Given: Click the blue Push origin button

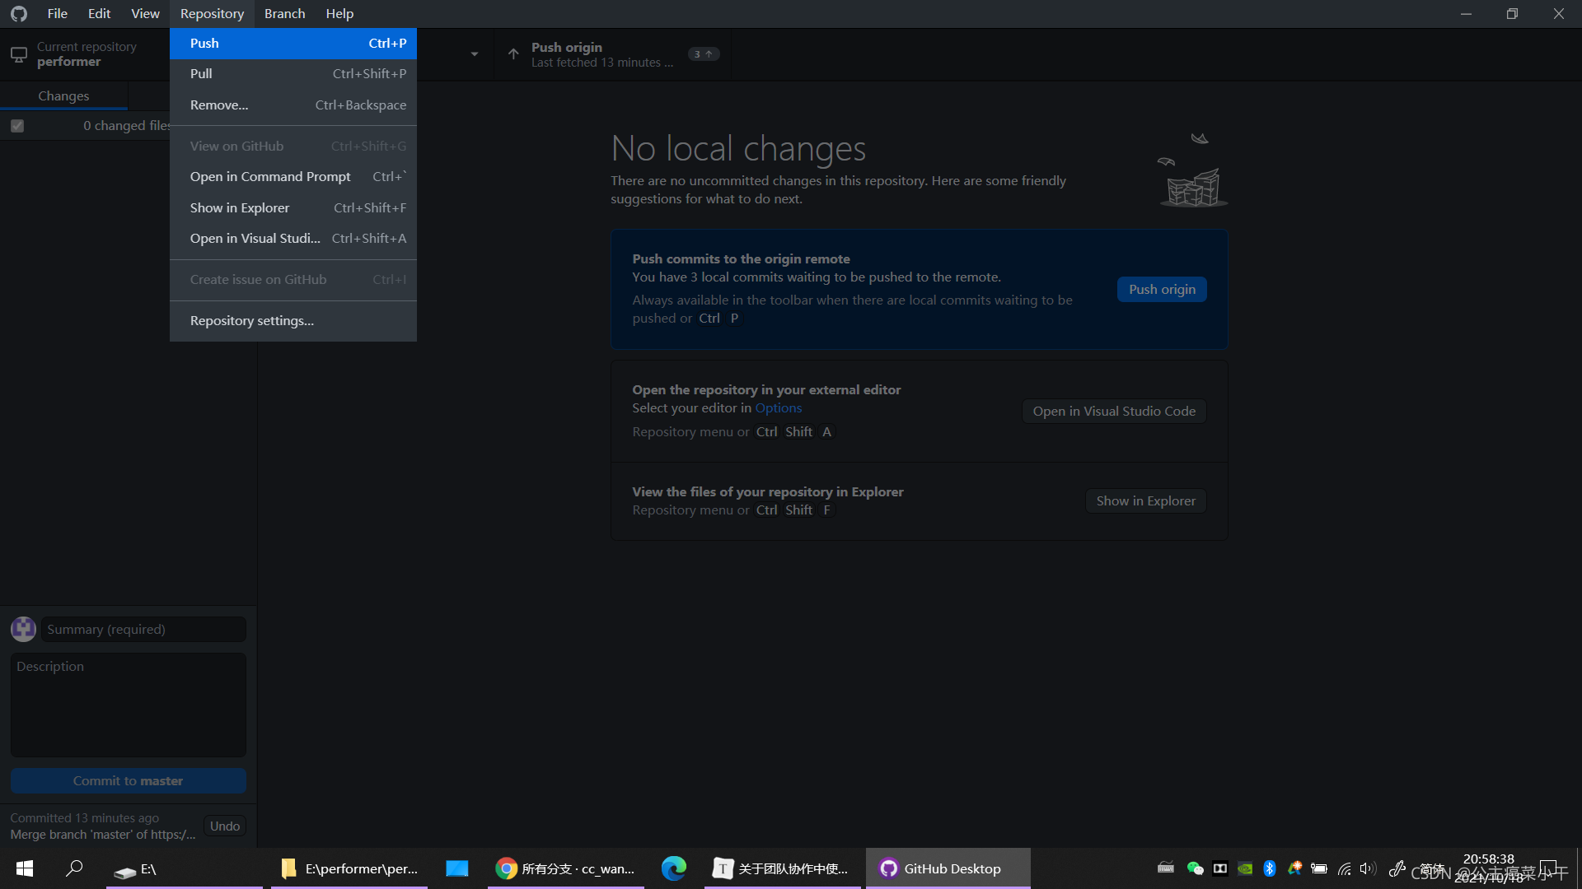Looking at the screenshot, I should click(1162, 290).
